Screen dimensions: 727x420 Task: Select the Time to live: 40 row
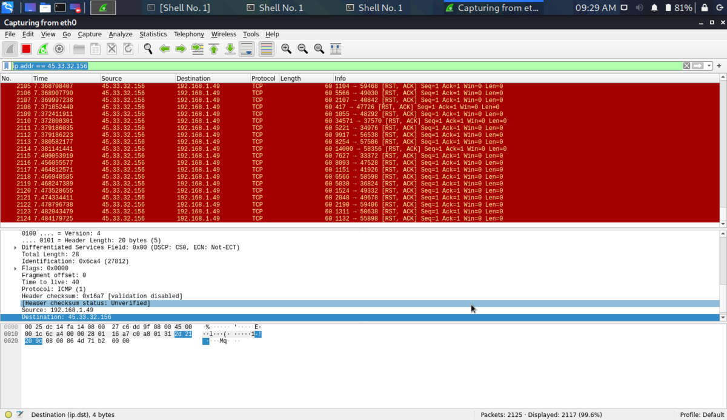(360, 282)
